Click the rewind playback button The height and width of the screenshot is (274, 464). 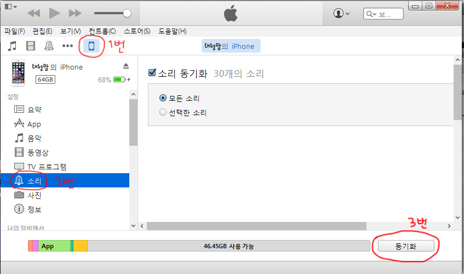[34, 13]
